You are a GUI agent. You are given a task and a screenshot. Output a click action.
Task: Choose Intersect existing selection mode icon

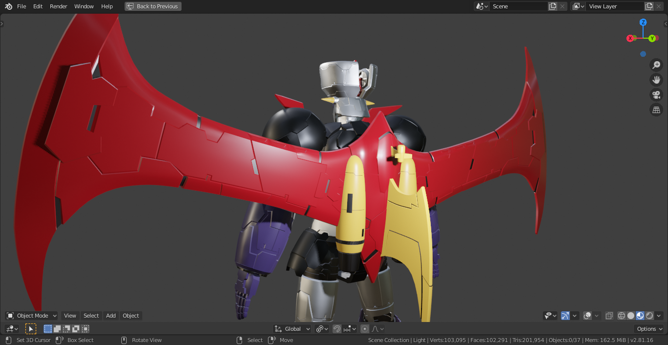pos(85,329)
